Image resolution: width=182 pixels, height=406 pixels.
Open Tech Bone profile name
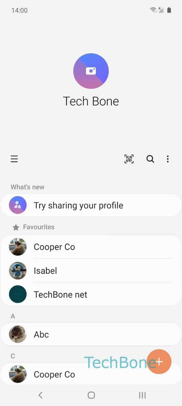tap(91, 101)
